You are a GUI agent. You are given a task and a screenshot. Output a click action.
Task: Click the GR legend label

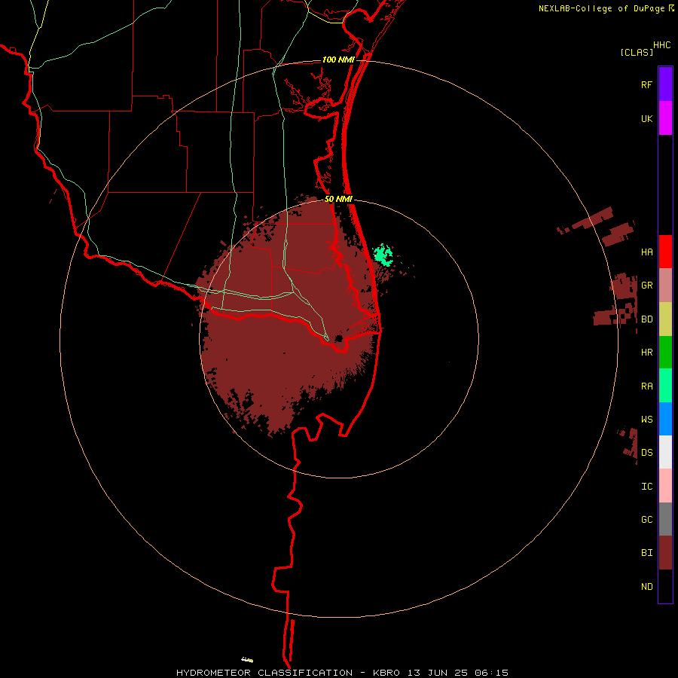click(646, 286)
